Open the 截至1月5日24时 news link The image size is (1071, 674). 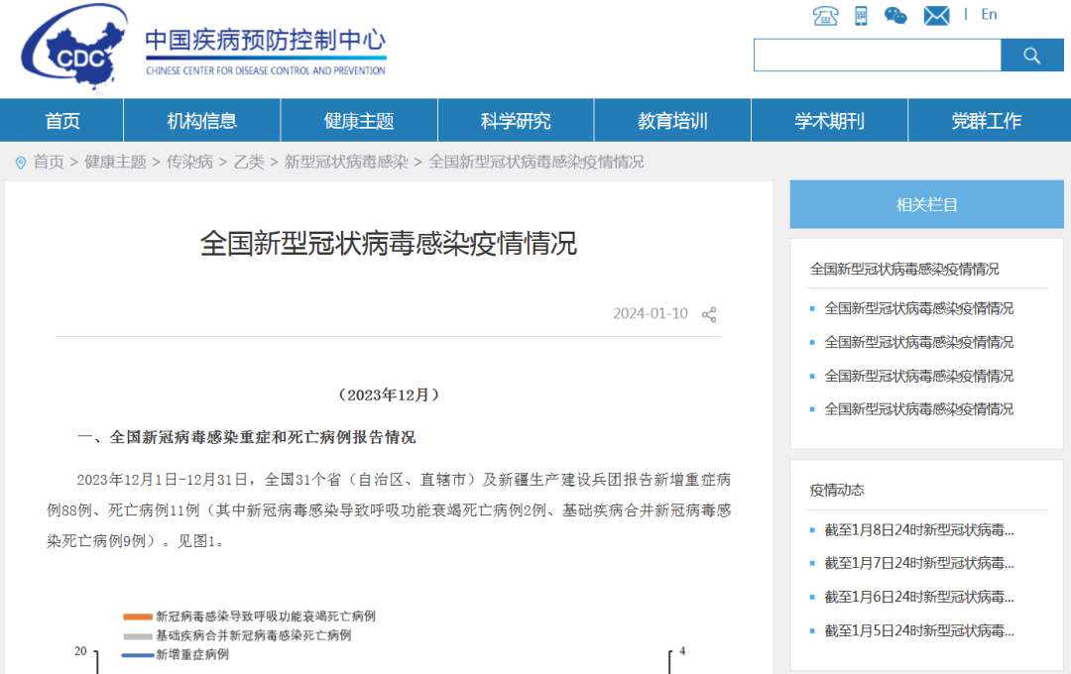919,631
